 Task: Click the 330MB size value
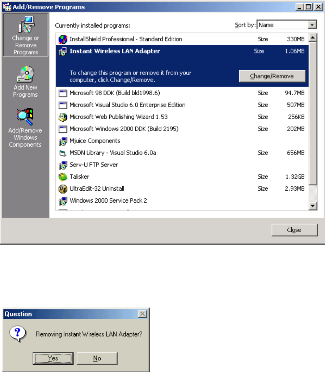point(296,39)
